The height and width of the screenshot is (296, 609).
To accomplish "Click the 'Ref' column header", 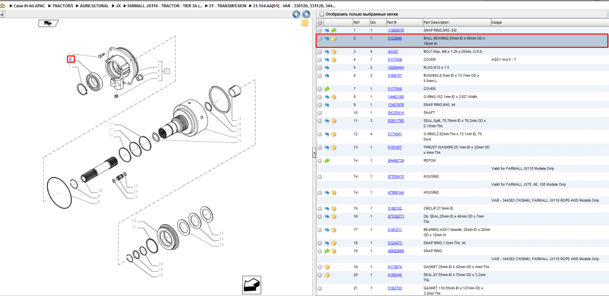I will pos(361,22).
